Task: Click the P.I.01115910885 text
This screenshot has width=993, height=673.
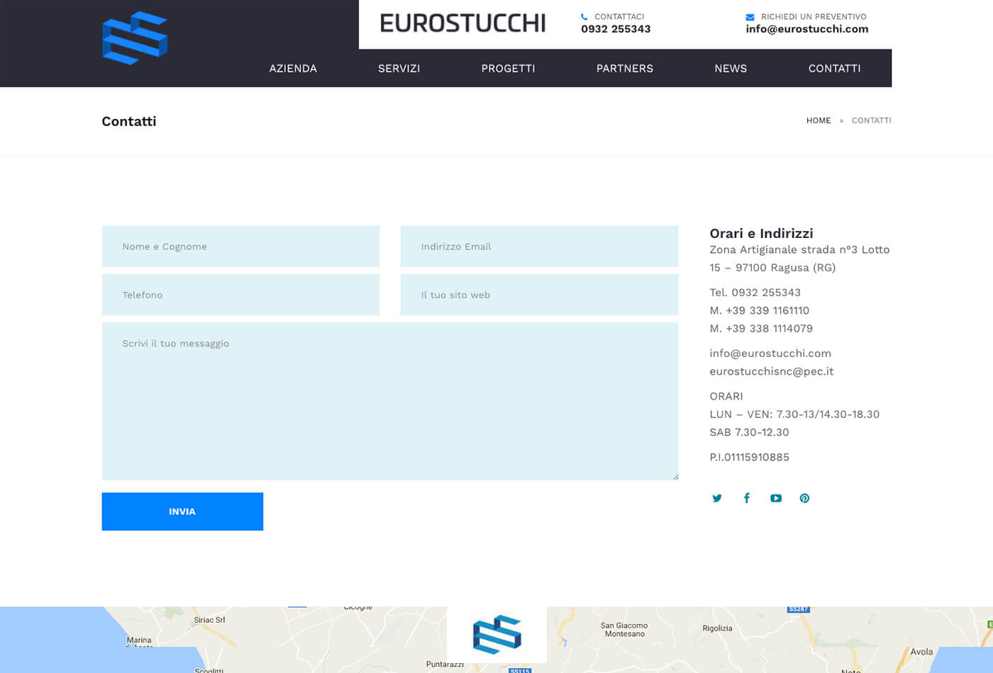Action: pyautogui.click(x=749, y=458)
